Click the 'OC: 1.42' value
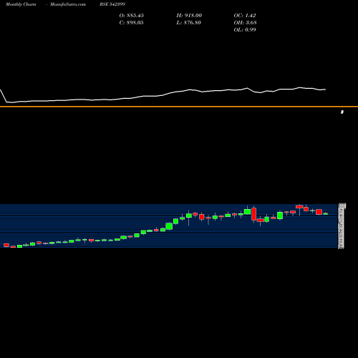The height and width of the screenshot is (358, 358). tap(245, 16)
